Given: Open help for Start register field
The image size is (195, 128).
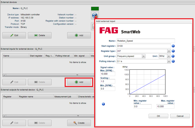Looking at the screenshot, I should pos(173,46).
